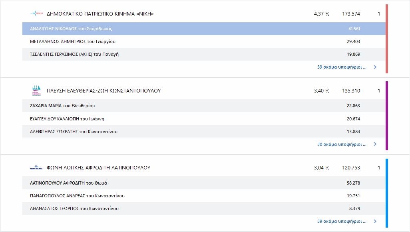Image resolution: width=410 pixels, height=232 pixels.
Task: Click the purple party color bar
Action: (387, 116)
